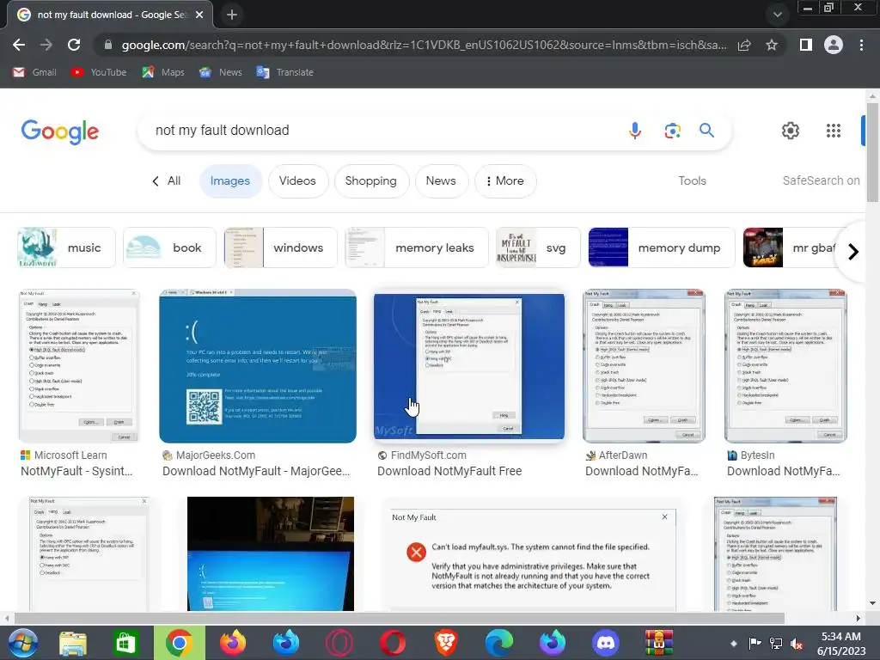880x660 pixels.
Task: Open the Maps bookmark
Action: [x=163, y=72]
